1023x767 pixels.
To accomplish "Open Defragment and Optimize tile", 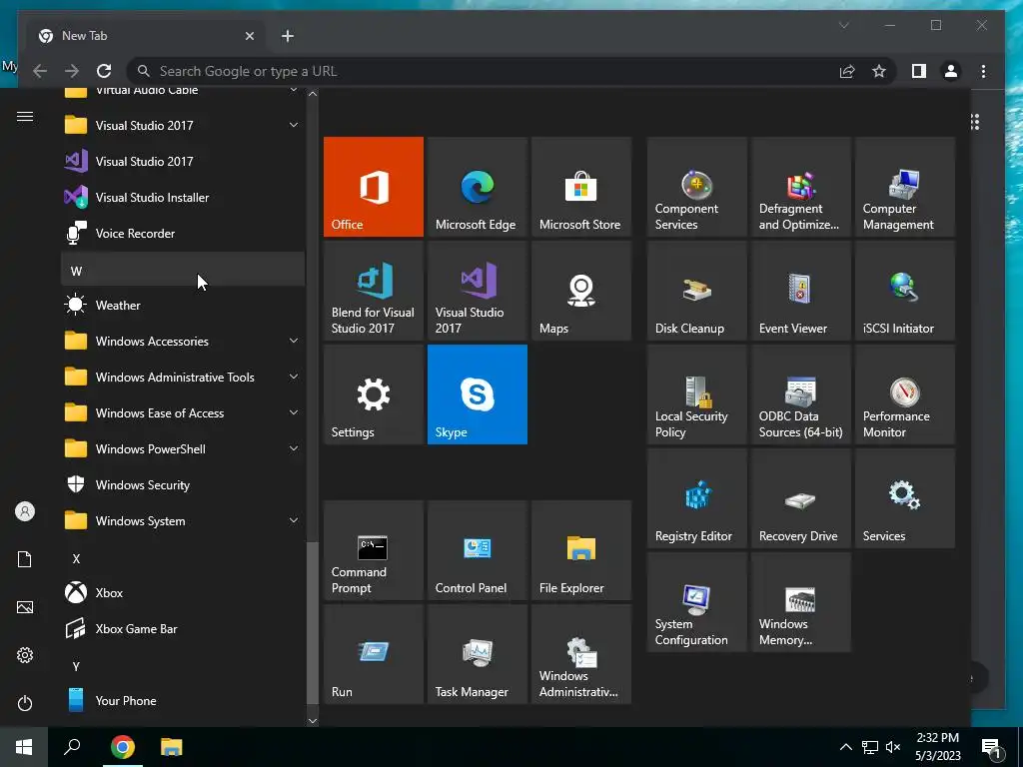I will pyautogui.click(x=800, y=187).
